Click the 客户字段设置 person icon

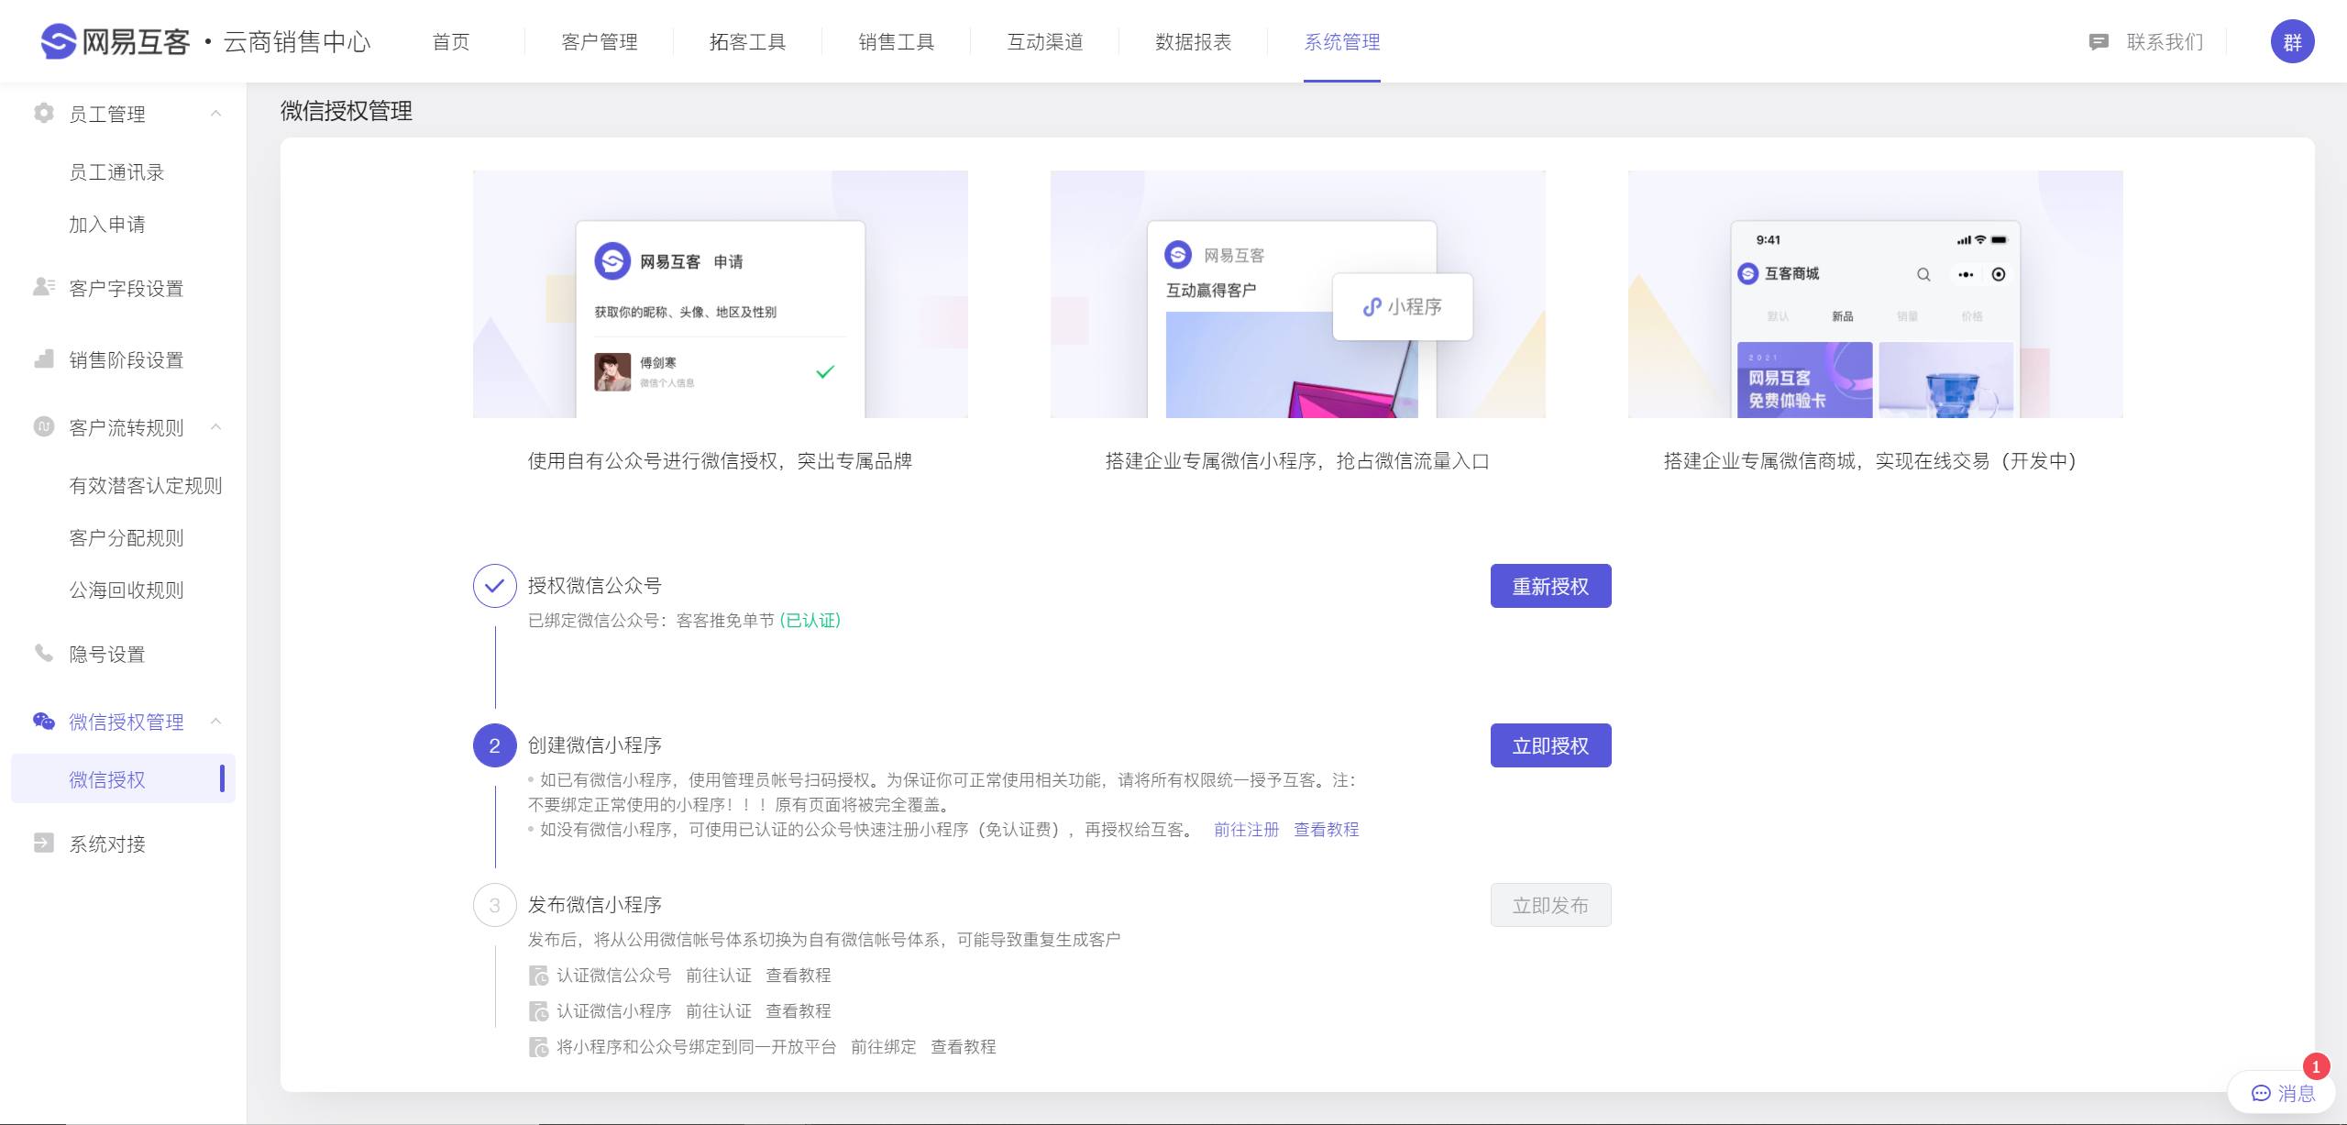click(43, 287)
